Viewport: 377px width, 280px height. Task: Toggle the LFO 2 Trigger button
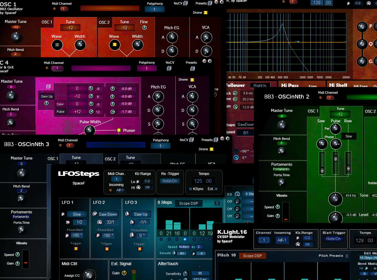coord(107,249)
